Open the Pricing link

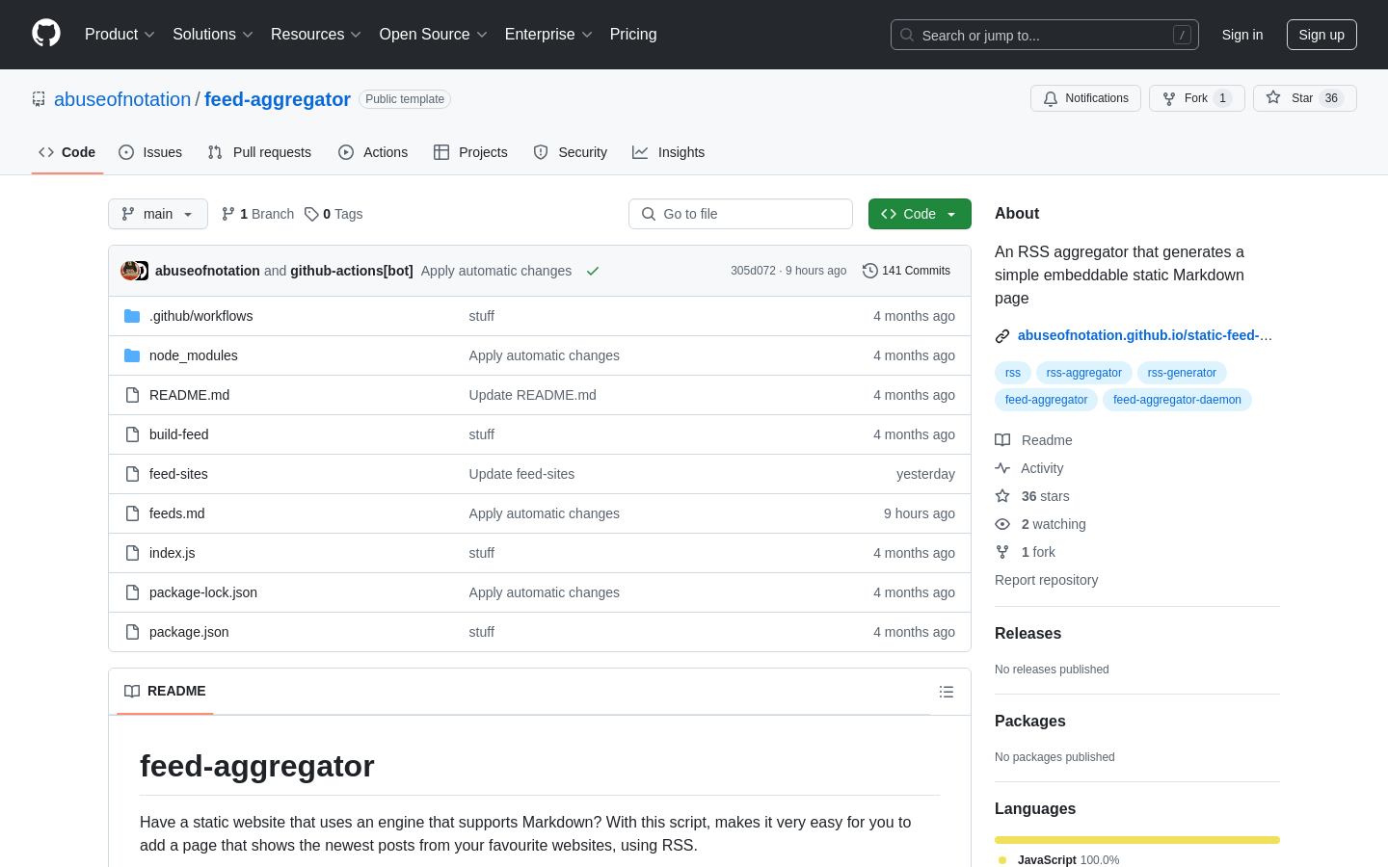click(633, 35)
